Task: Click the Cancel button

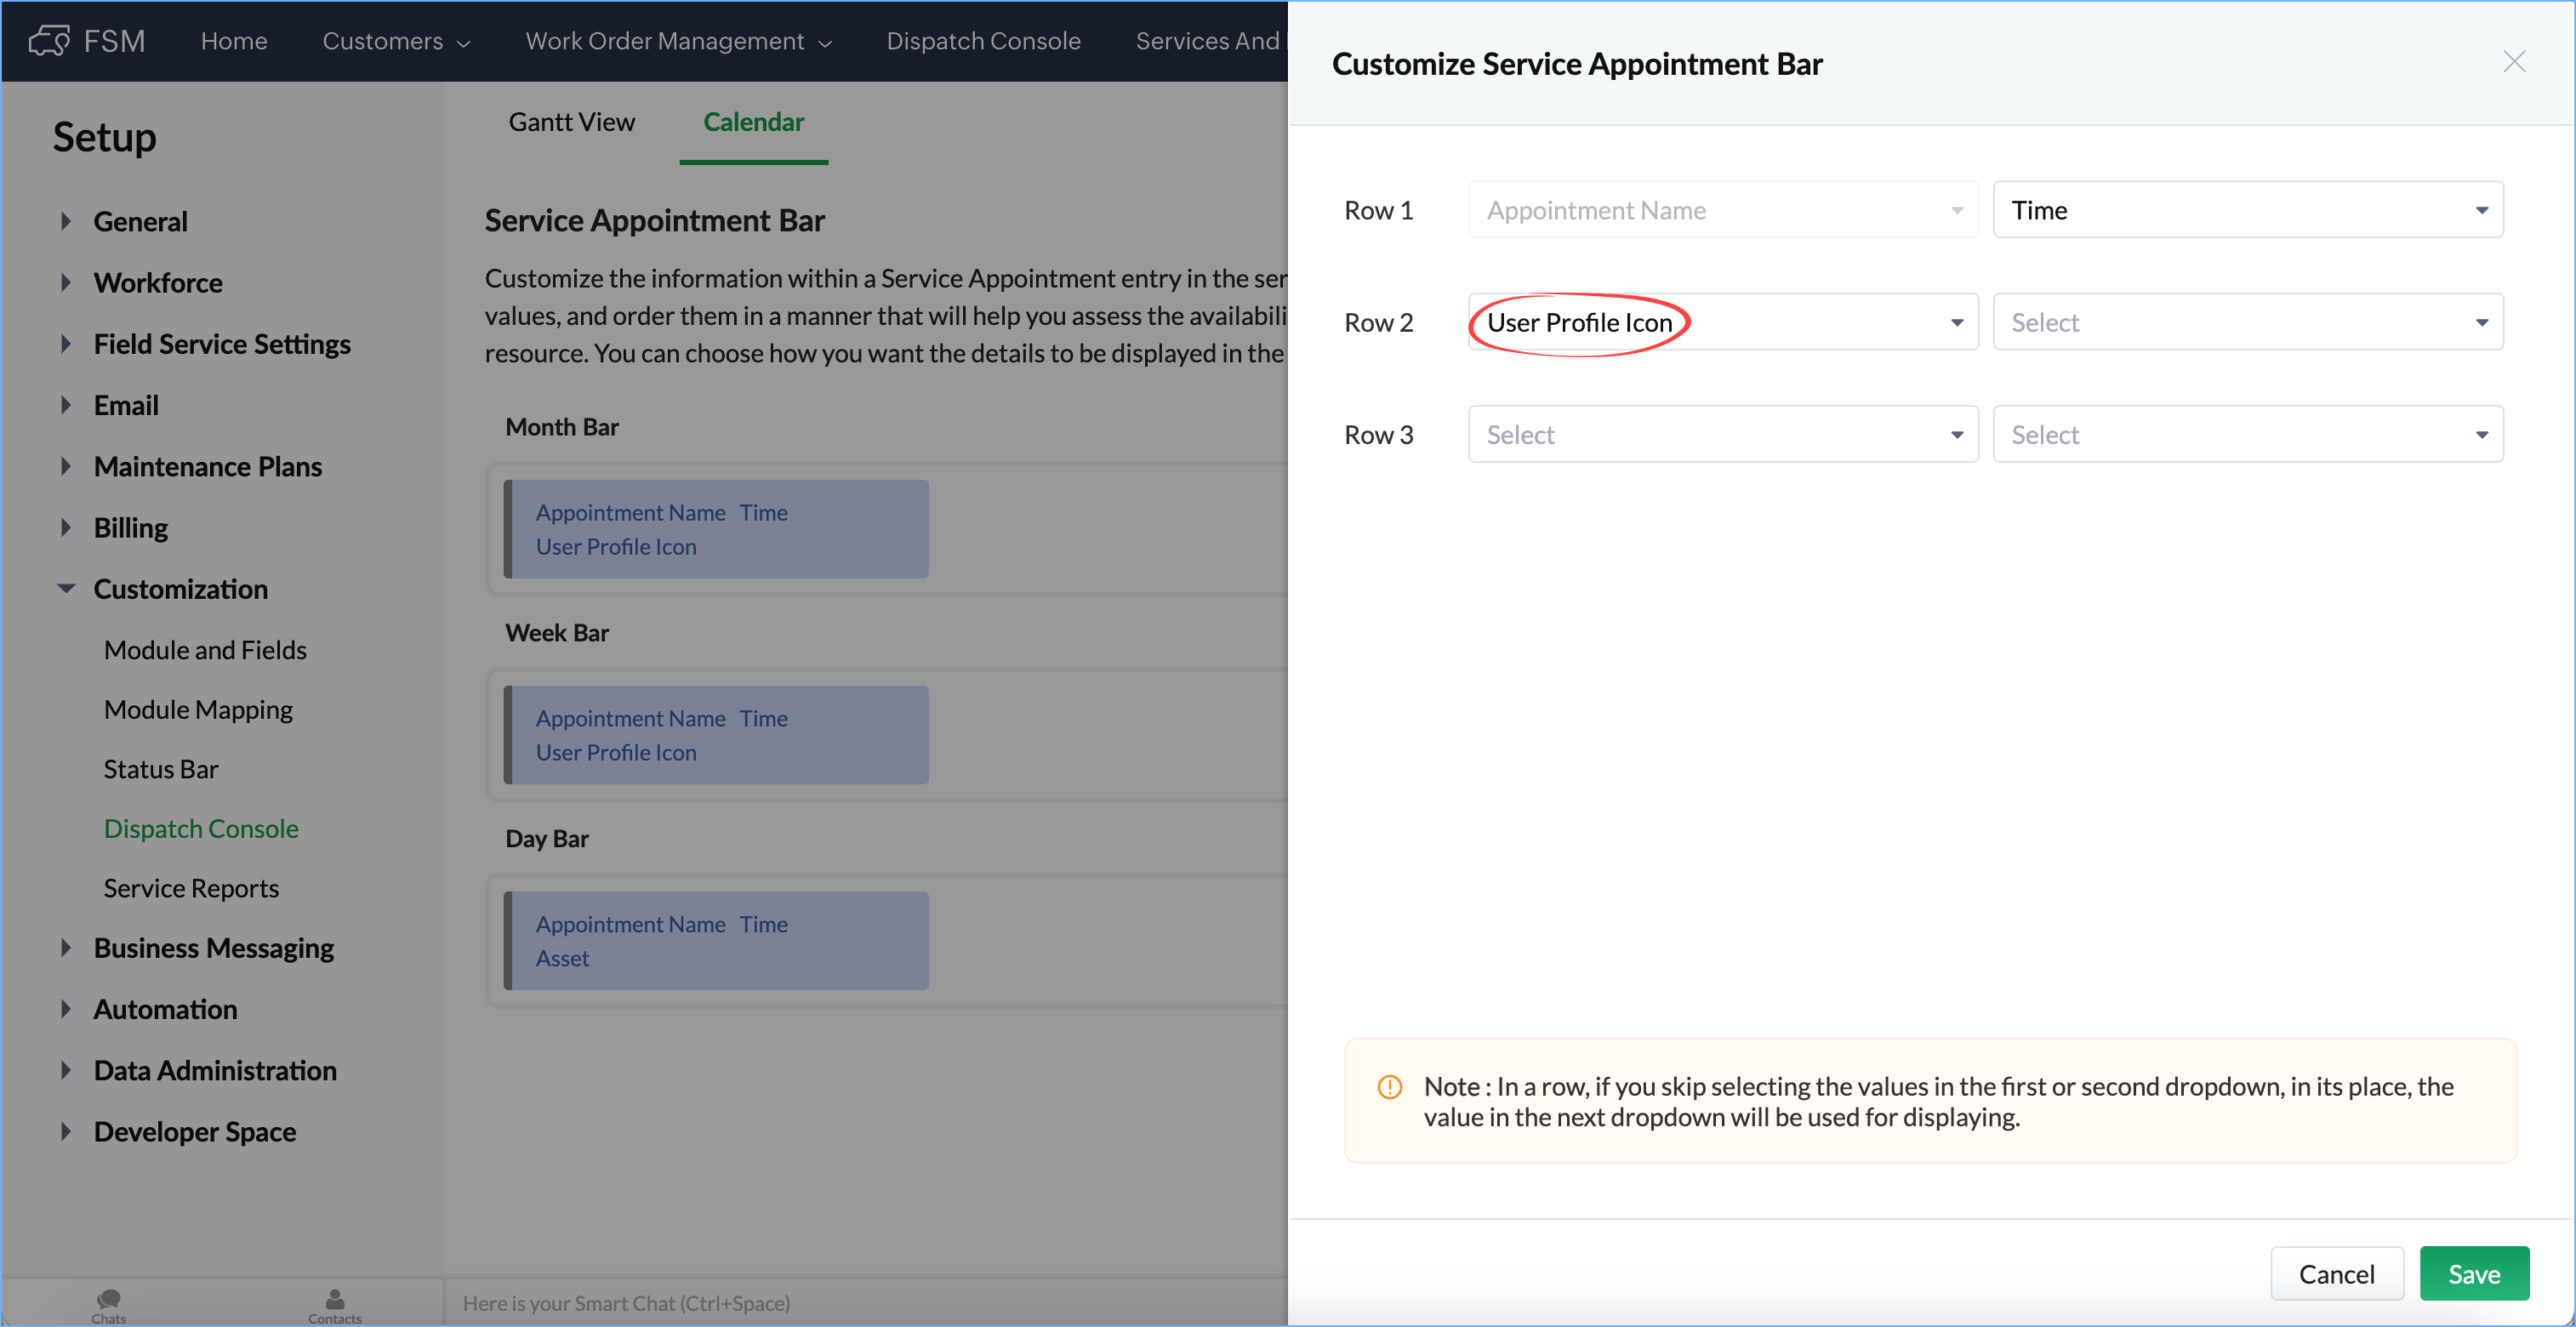Action: pyautogui.click(x=2335, y=1273)
